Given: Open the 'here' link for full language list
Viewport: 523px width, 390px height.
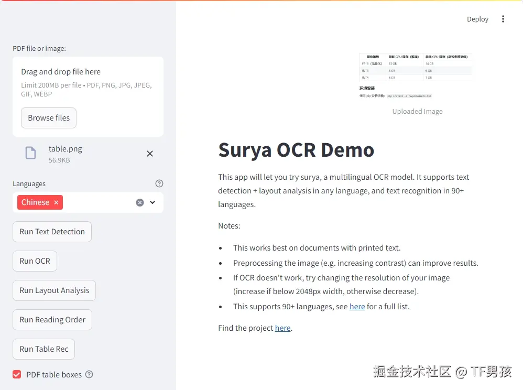Looking at the screenshot, I should point(357,306).
